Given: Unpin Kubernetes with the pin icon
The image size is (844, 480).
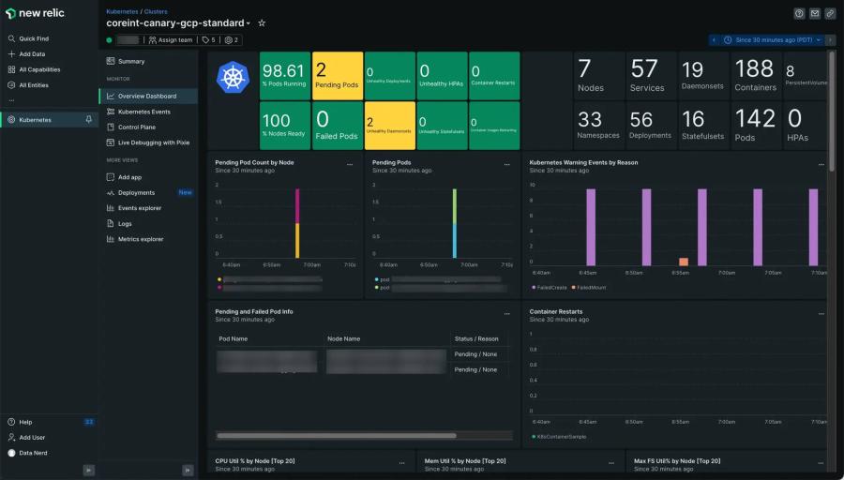Looking at the screenshot, I should [x=89, y=119].
